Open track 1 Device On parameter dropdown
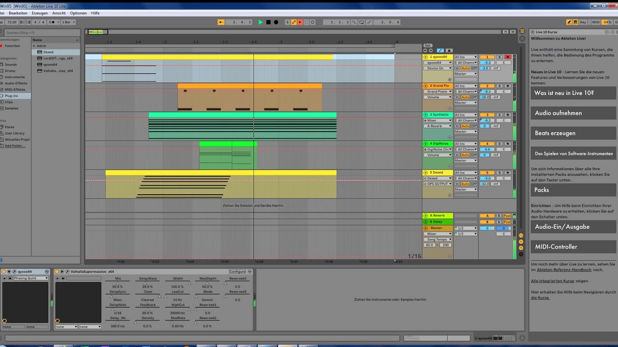The image size is (618, 347). click(437, 68)
